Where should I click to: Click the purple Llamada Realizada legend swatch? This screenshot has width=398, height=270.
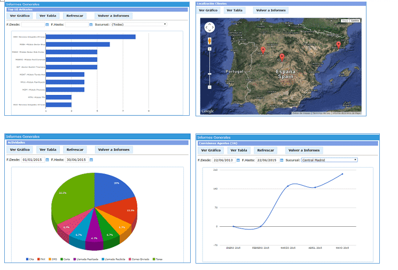75,259
